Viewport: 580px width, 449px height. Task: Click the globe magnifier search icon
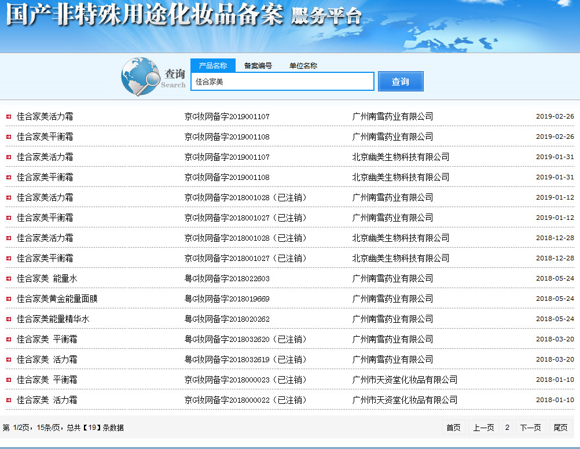pyautogui.click(x=141, y=76)
